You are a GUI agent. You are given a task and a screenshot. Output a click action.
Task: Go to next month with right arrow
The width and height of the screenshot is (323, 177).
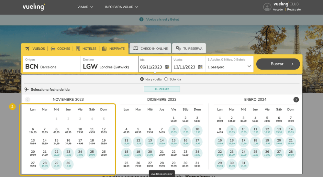pos(296,100)
